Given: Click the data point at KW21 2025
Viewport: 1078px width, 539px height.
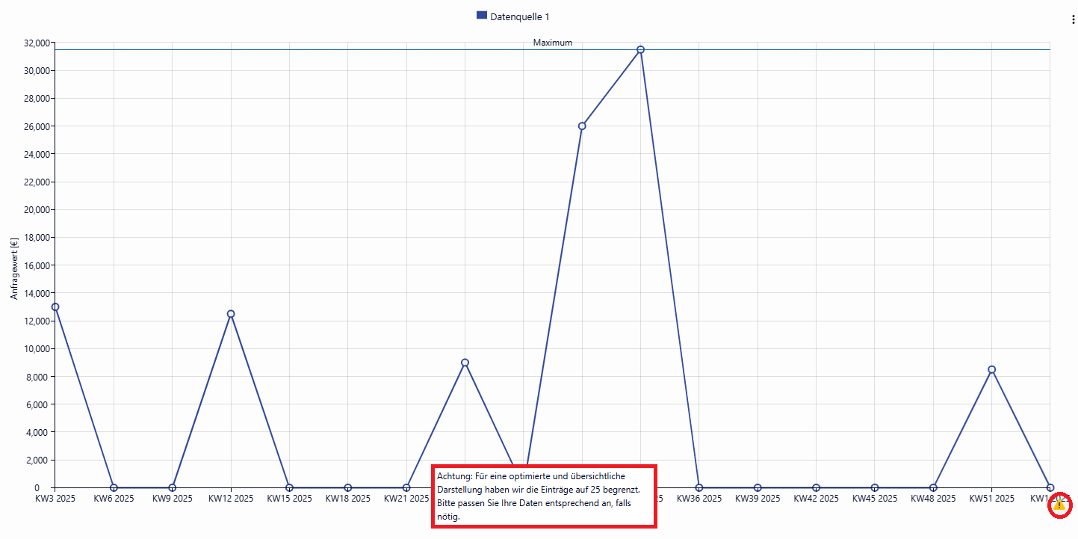Looking at the screenshot, I should pyautogui.click(x=406, y=487).
